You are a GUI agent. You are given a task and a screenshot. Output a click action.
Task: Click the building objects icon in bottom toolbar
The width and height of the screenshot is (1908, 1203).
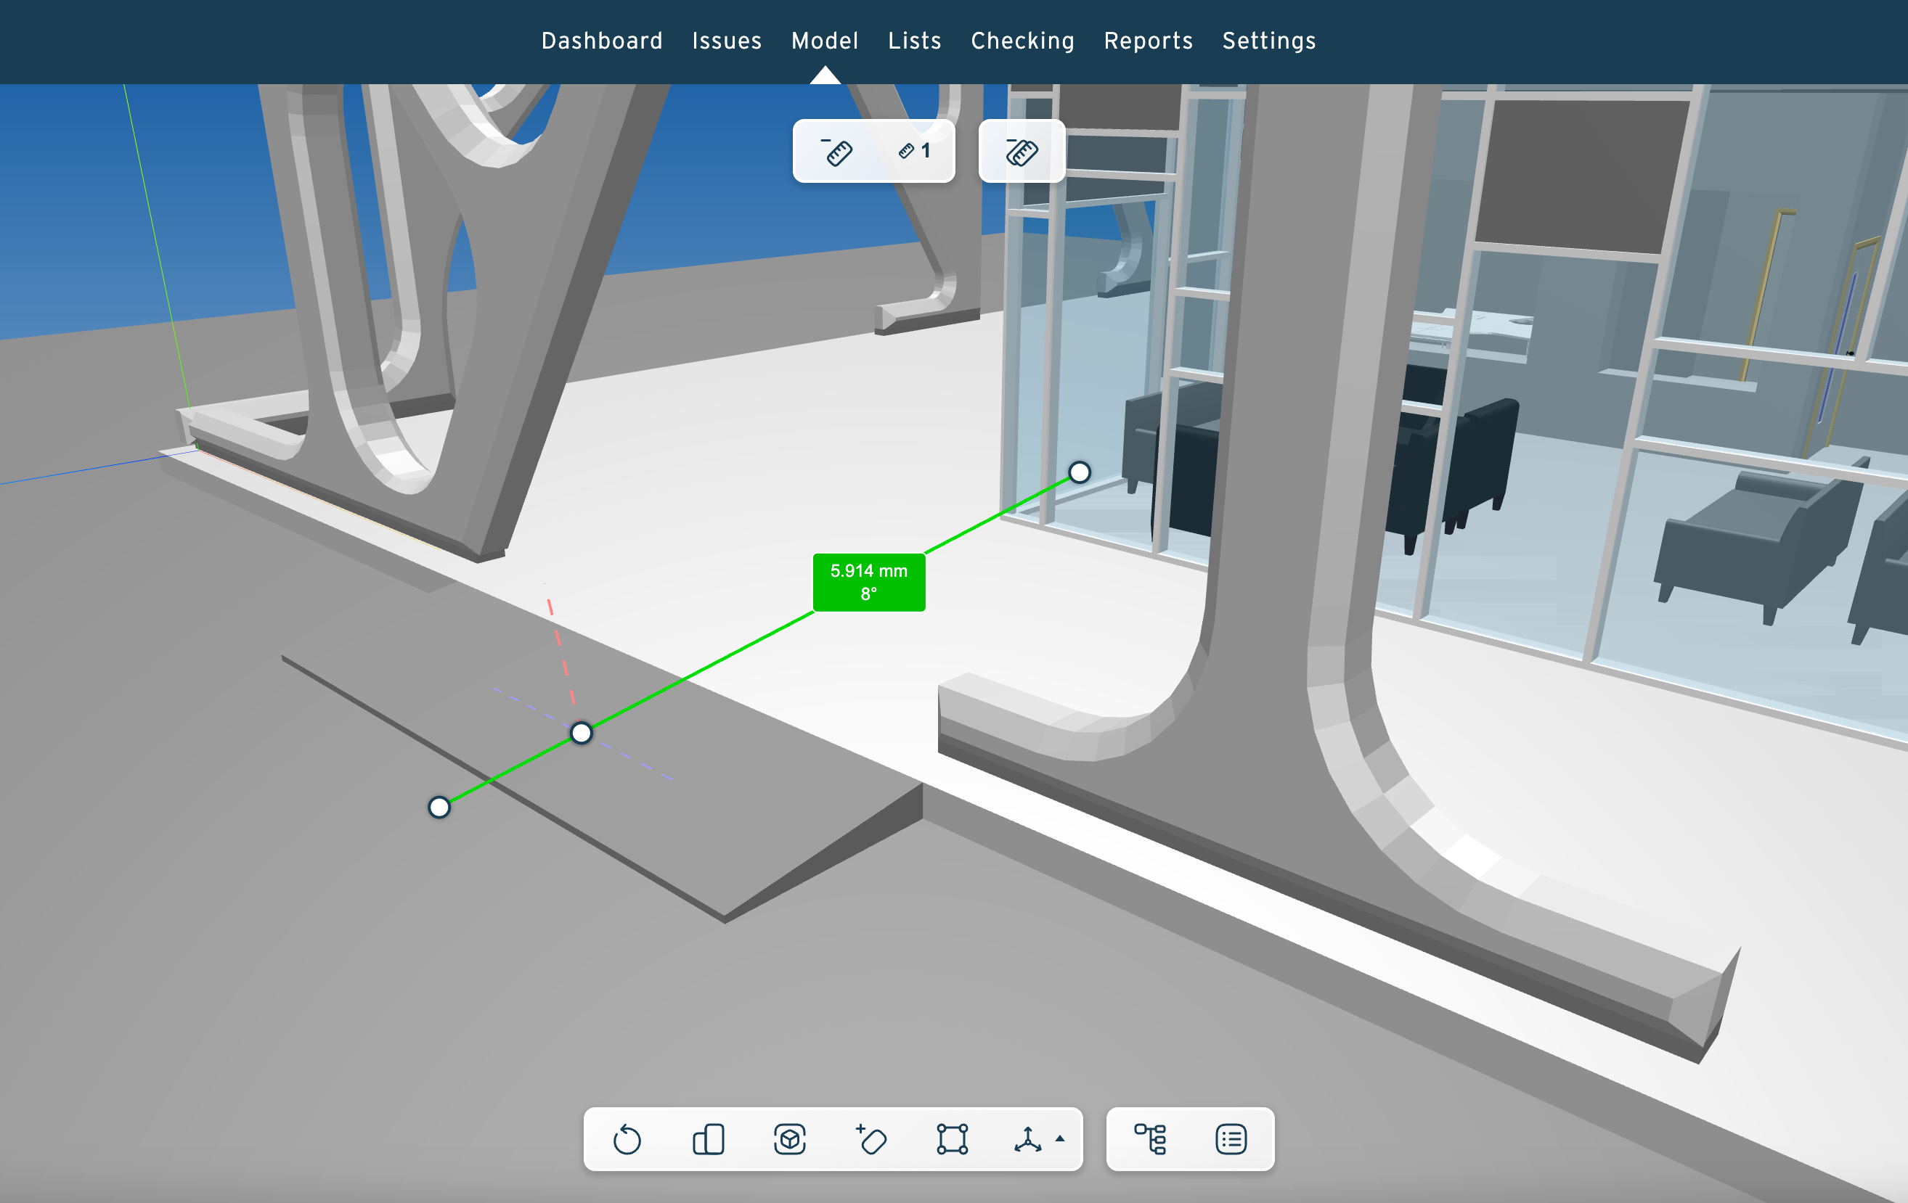[x=709, y=1140]
